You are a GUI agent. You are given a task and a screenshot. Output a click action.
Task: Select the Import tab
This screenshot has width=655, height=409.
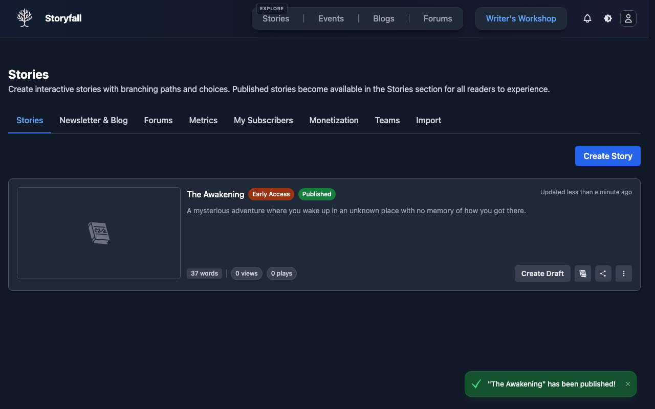(428, 120)
